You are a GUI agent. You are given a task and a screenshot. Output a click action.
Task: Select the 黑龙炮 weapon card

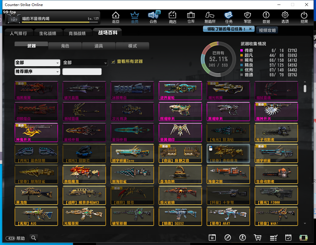coord(36,195)
